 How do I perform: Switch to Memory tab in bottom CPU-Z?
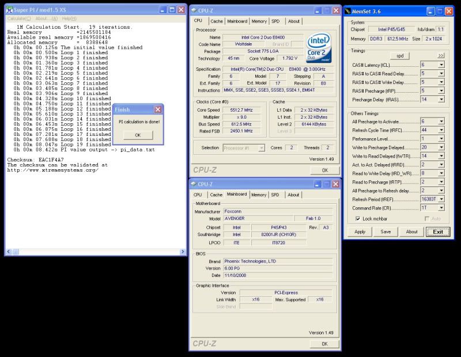[259, 195]
